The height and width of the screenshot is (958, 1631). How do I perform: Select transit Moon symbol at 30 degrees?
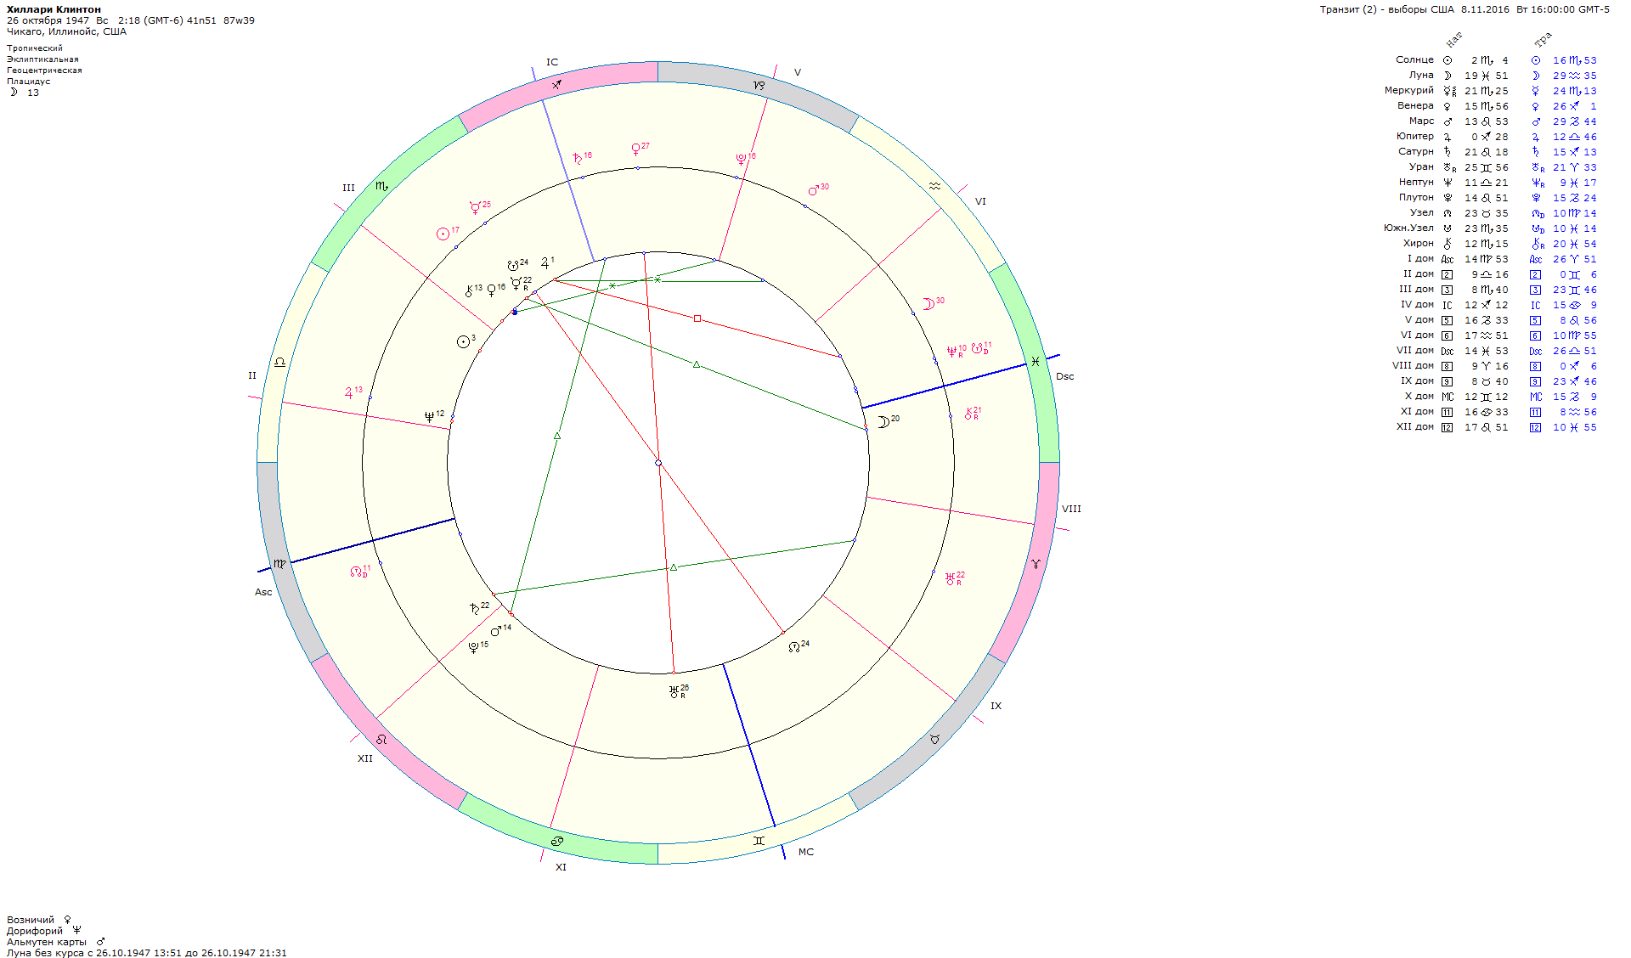click(928, 304)
